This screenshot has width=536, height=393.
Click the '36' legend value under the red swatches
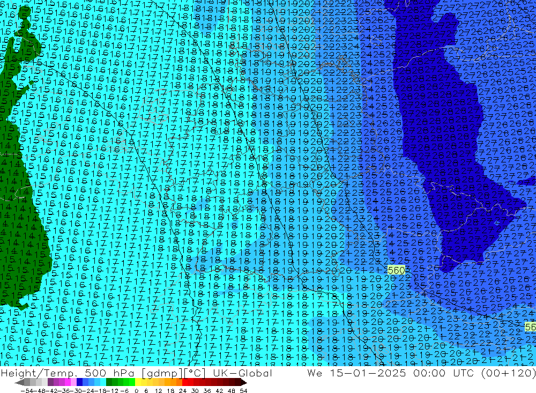207,391
